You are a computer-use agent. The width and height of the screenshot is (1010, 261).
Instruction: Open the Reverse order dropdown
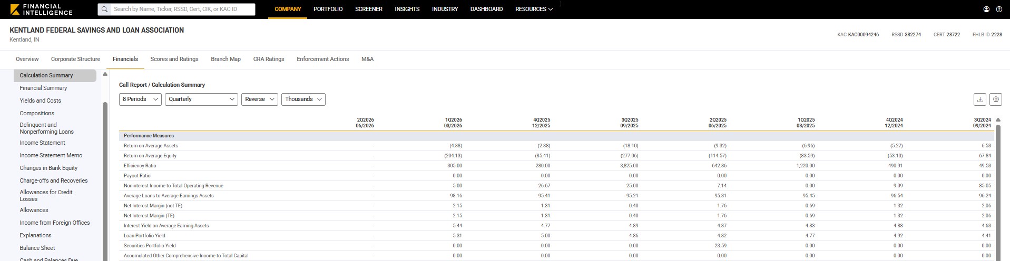pos(260,99)
